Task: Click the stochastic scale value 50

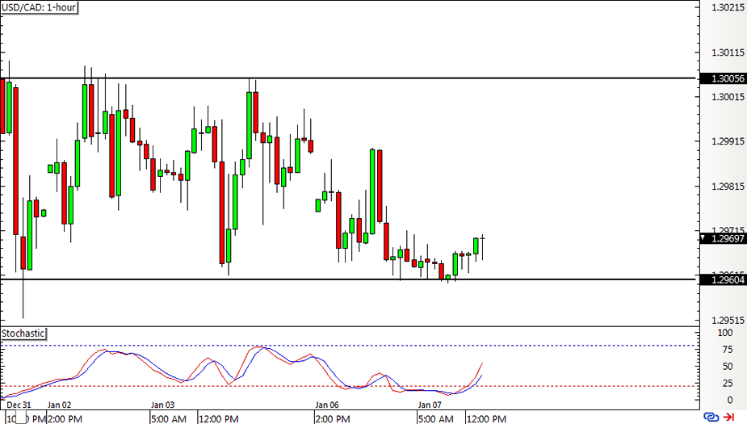Action: tap(728, 367)
